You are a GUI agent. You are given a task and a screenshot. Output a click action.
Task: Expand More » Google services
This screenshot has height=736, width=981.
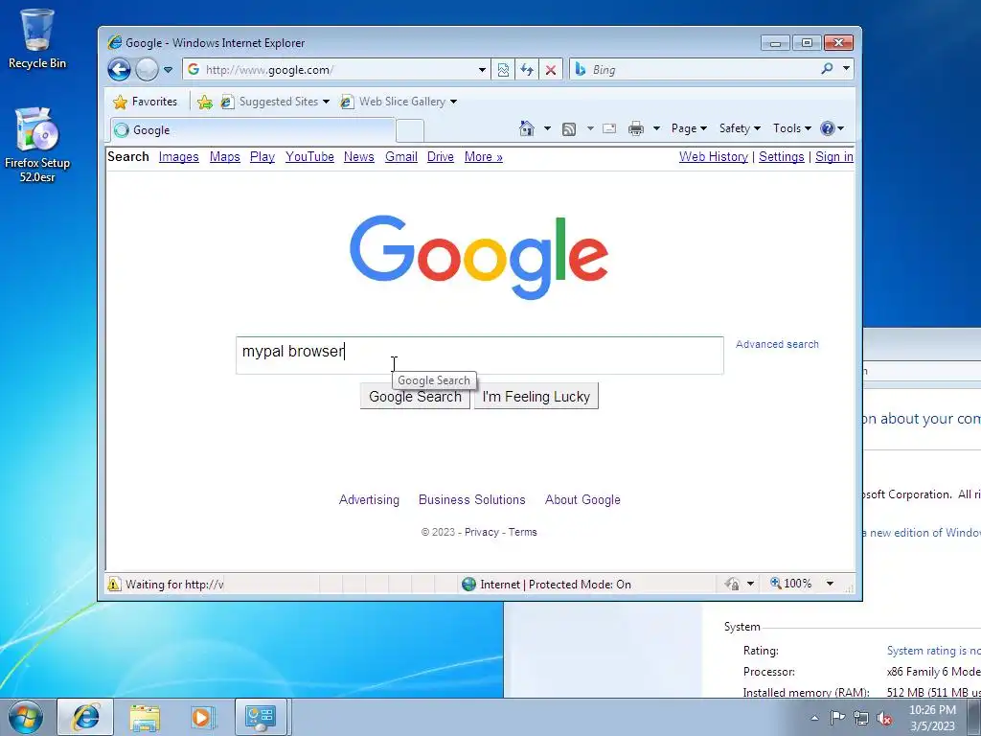pyautogui.click(x=483, y=156)
